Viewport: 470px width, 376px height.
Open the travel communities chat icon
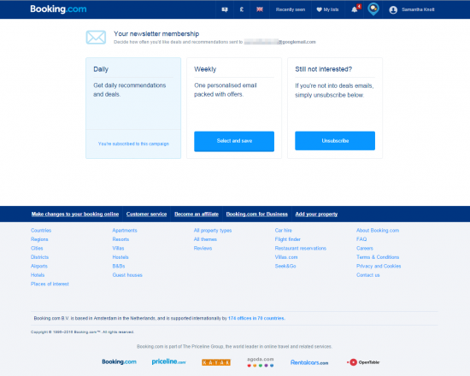[225, 9]
